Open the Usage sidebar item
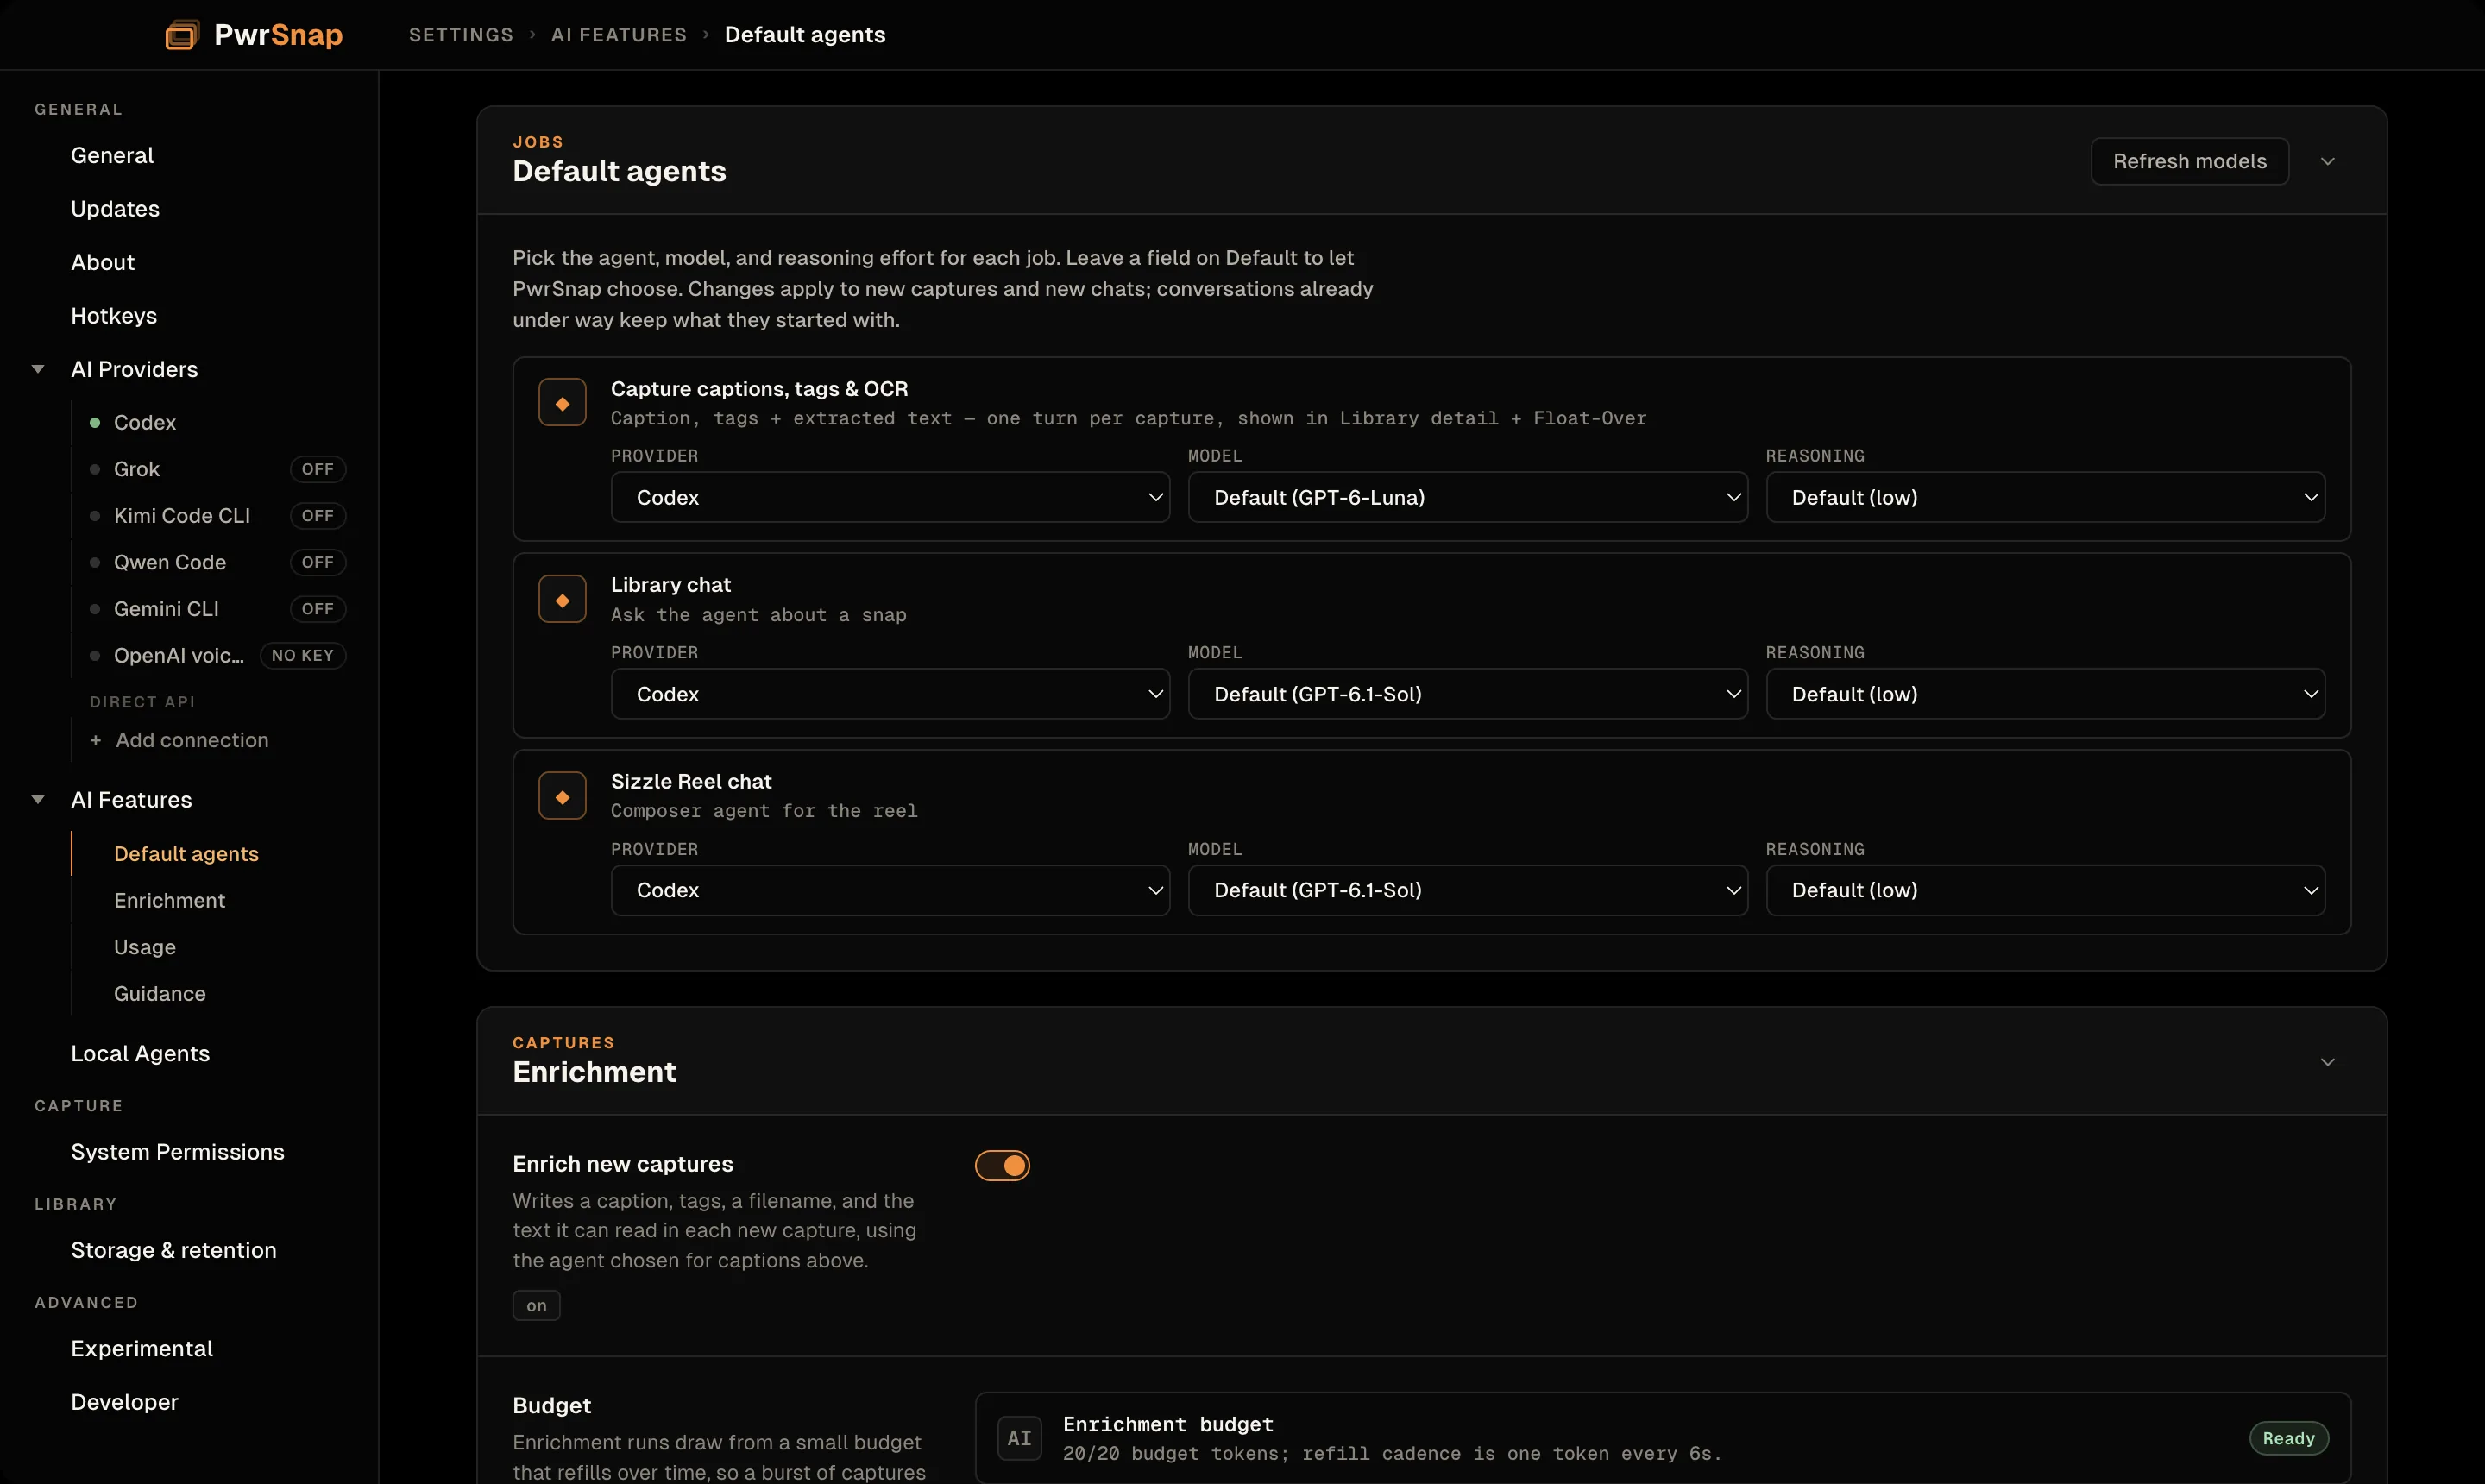The height and width of the screenshot is (1484, 2485). click(x=145, y=947)
